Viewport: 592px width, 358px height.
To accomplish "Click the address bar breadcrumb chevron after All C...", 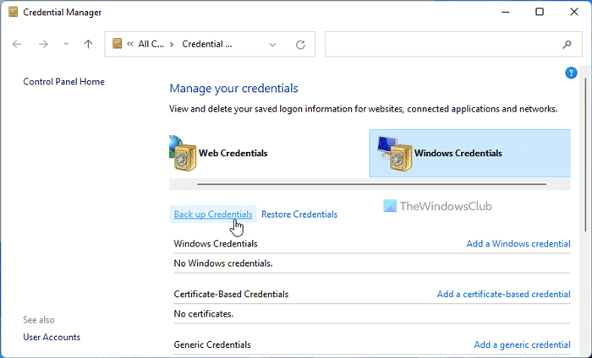I will point(172,45).
